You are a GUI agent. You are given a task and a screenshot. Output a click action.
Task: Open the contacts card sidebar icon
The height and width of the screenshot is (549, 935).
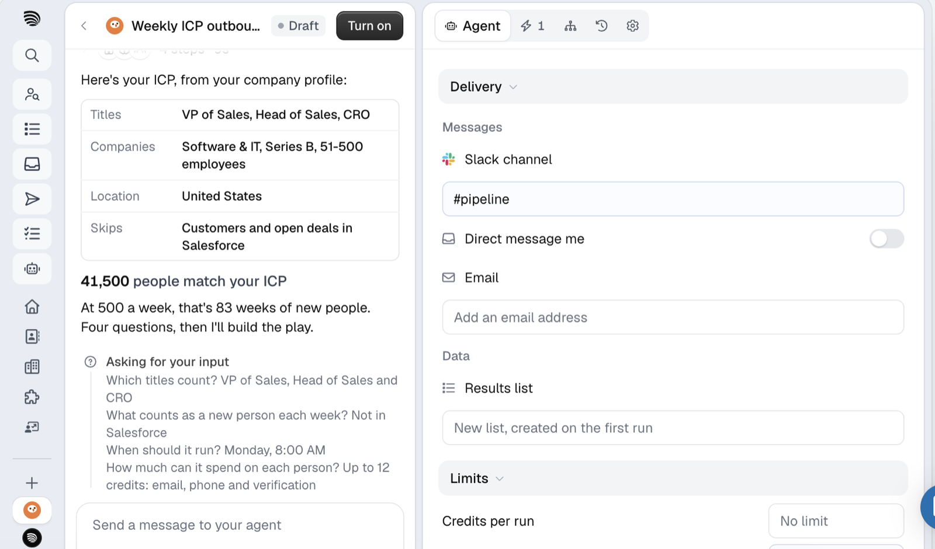(x=32, y=337)
